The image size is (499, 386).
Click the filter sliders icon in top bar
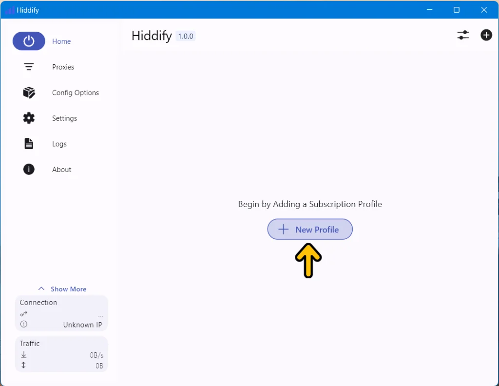(x=463, y=35)
